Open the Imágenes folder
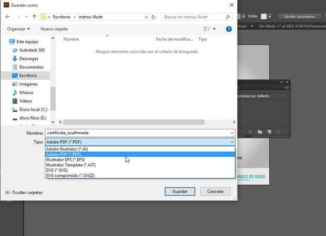The height and width of the screenshot is (236, 326). click(x=25, y=84)
